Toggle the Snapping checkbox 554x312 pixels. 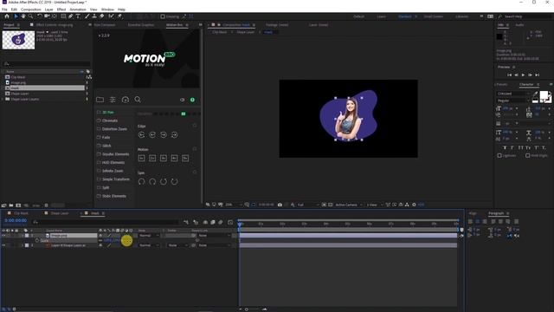point(163,16)
